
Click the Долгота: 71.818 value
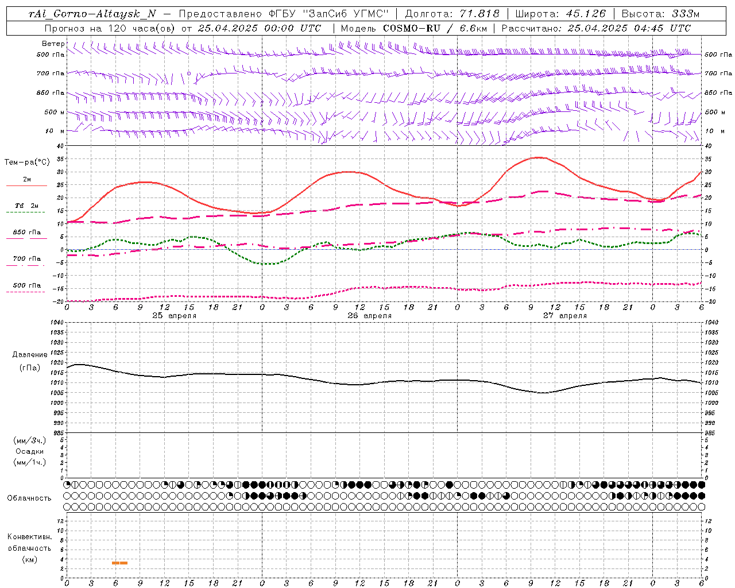coord(452,14)
